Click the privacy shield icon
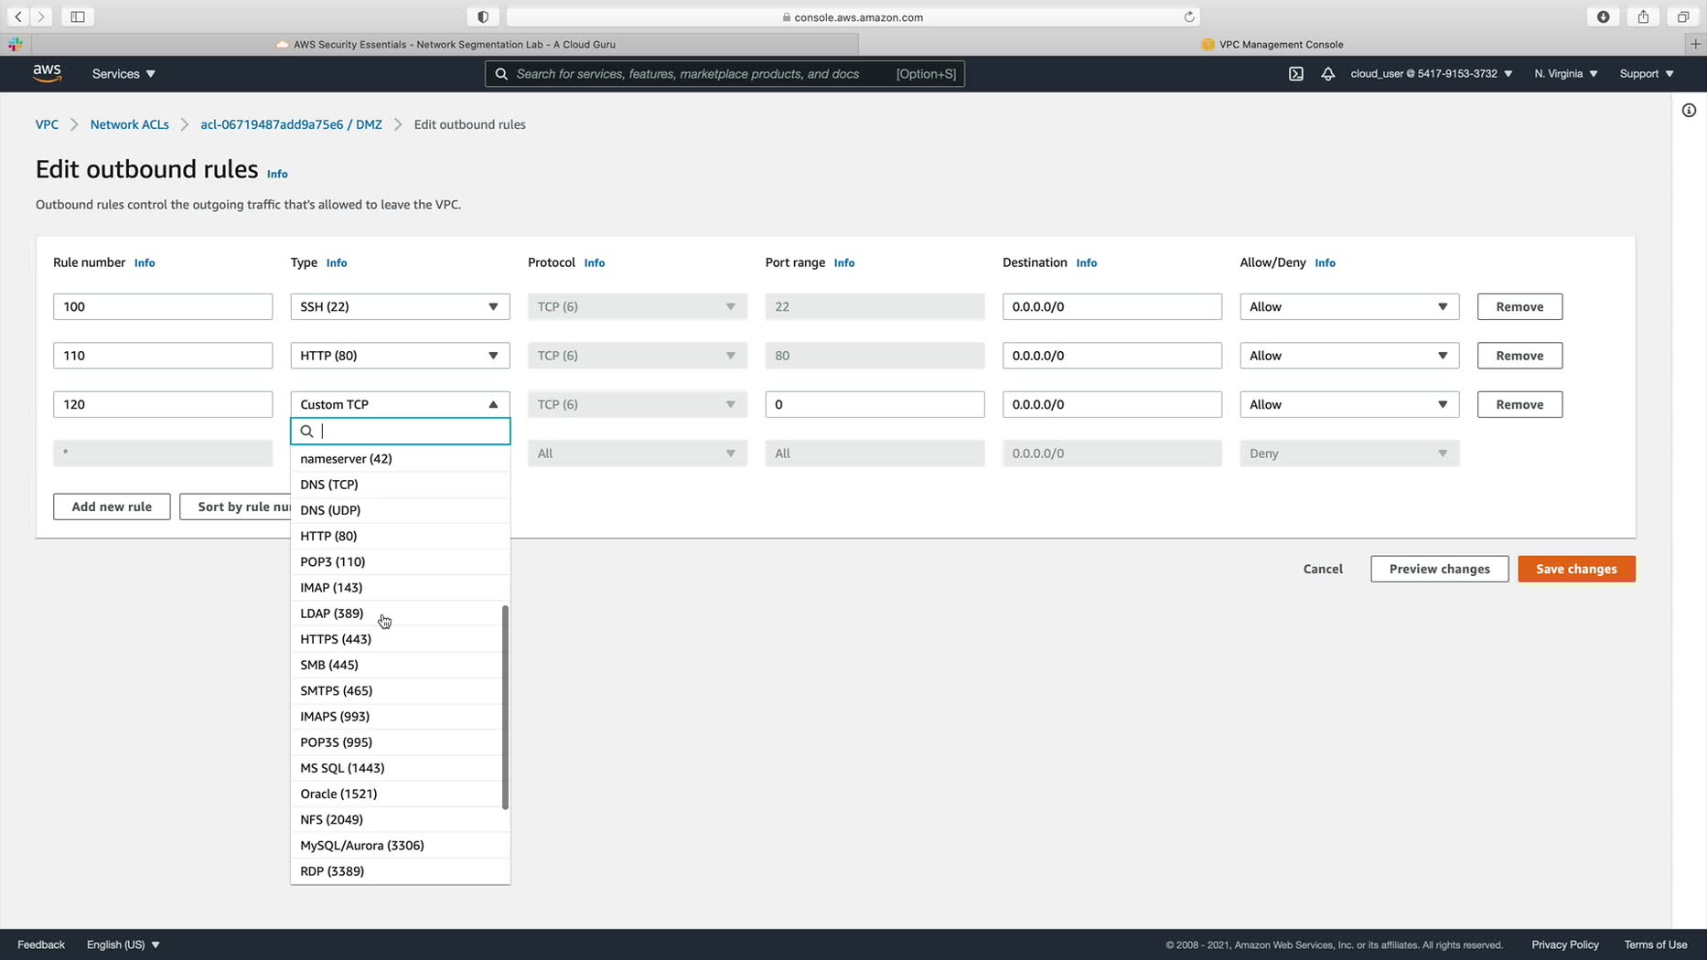The height and width of the screenshot is (960, 1707). pyautogui.click(x=483, y=16)
